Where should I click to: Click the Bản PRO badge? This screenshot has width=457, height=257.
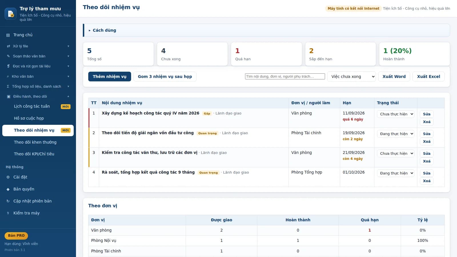coord(16,236)
